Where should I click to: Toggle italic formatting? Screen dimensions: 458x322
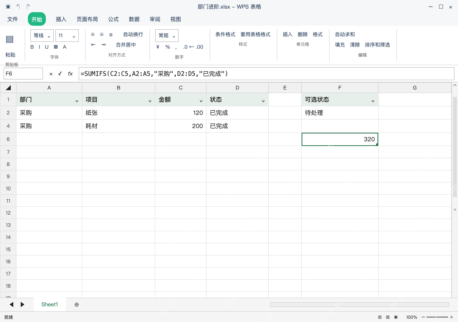click(x=39, y=47)
